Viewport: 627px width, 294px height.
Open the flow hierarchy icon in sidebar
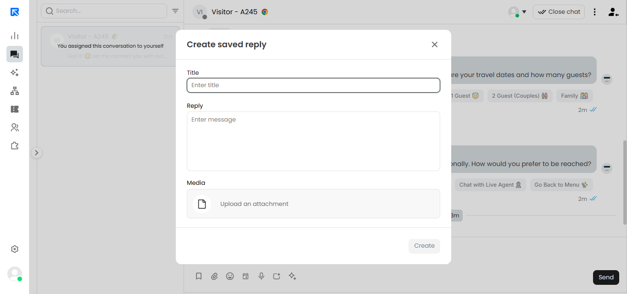15,91
